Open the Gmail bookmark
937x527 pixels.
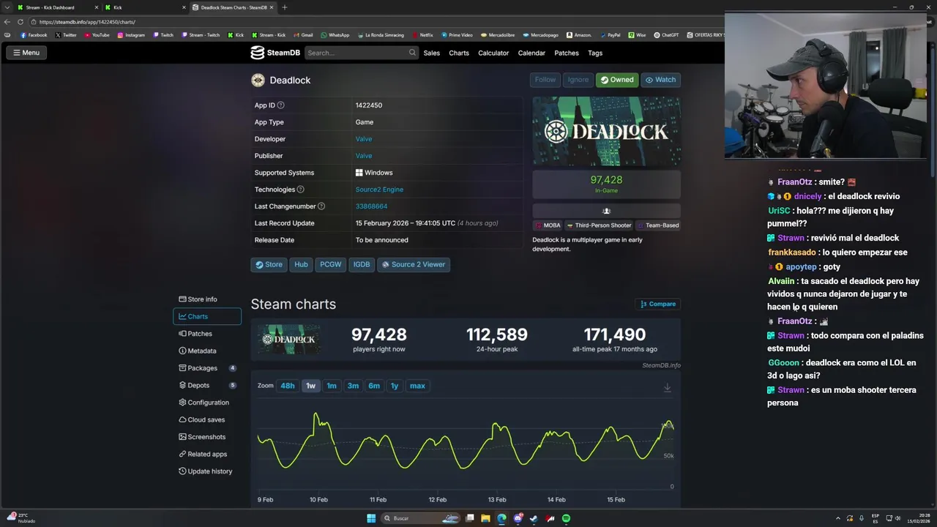point(303,35)
